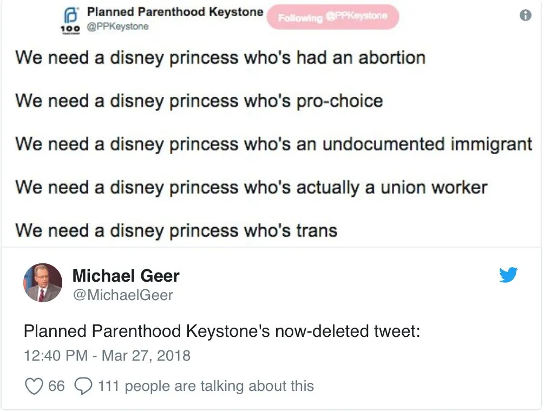
Task: Click the line mentioning "had an abortion"
Action: (x=220, y=57)
